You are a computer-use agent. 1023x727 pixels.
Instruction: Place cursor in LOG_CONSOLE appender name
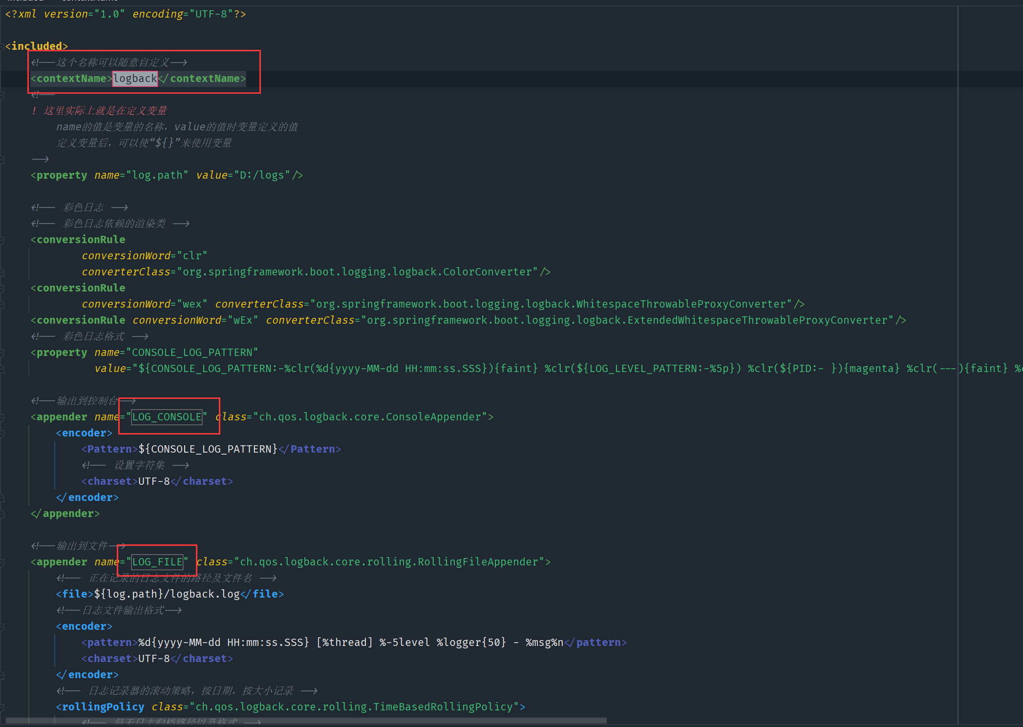coord(167,417)
